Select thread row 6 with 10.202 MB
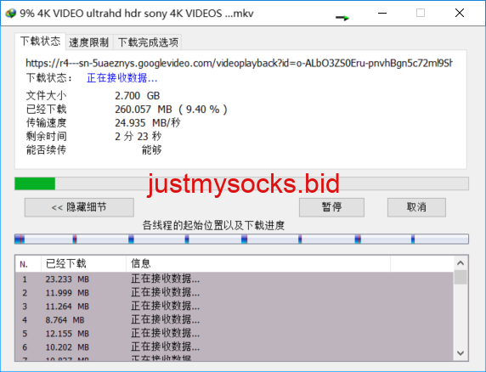Viewport: 486px width, 372px height. [x=234, y=347]
